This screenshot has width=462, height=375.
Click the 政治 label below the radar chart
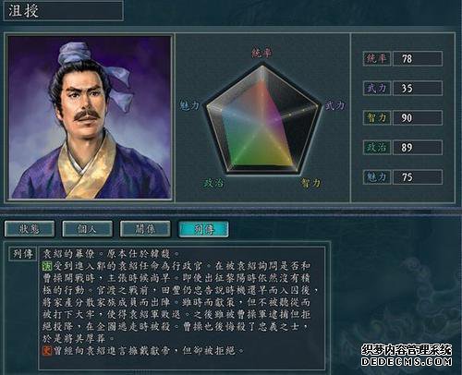[213, 183]
